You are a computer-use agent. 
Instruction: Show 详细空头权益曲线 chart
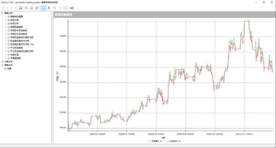[19, 34]
